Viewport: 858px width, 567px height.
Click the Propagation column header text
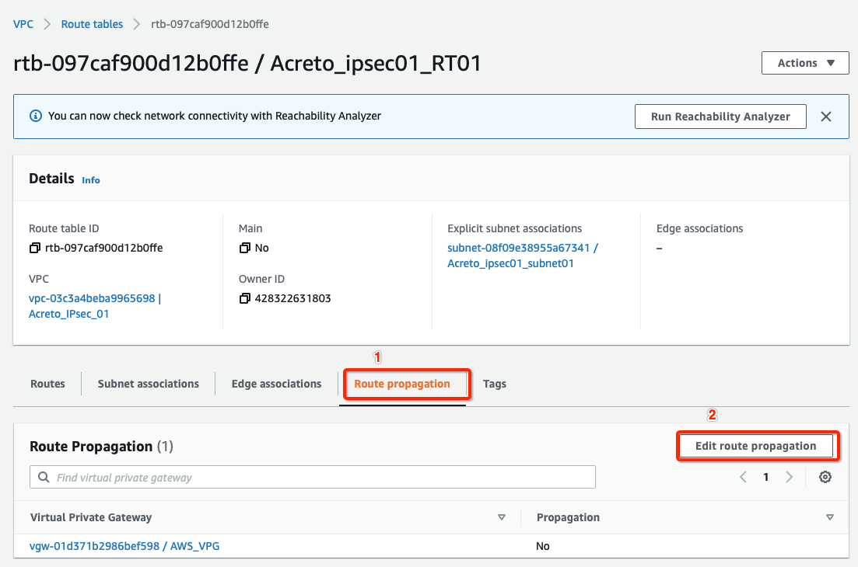click(x=568, y=517)
